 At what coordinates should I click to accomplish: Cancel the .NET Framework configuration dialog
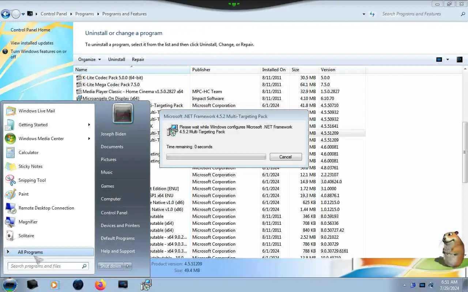(x=286, y=157)
